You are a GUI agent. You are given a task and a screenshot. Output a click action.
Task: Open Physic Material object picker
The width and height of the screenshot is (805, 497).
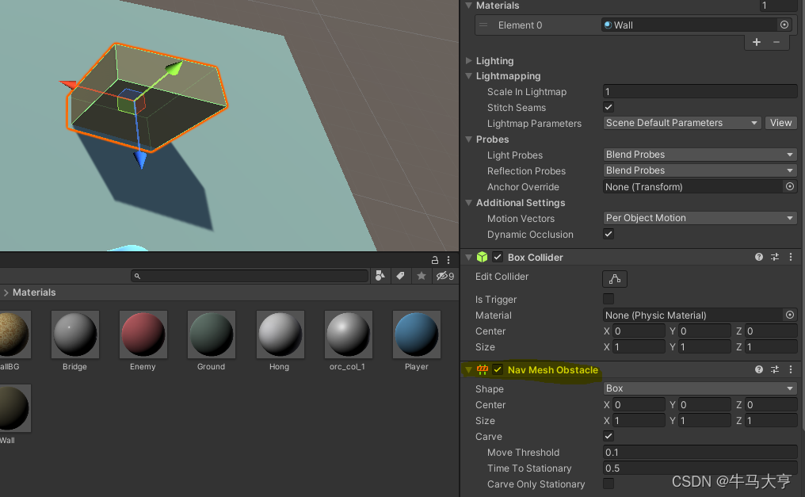pyautogui.click(x=790, y=315)
